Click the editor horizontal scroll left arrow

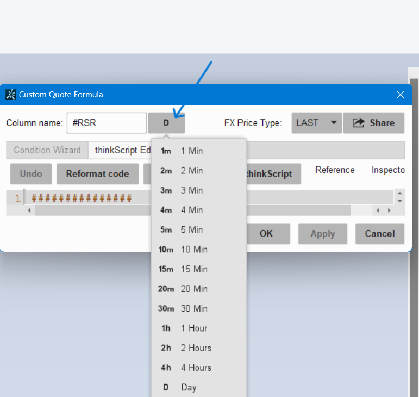tap(29, 210)
